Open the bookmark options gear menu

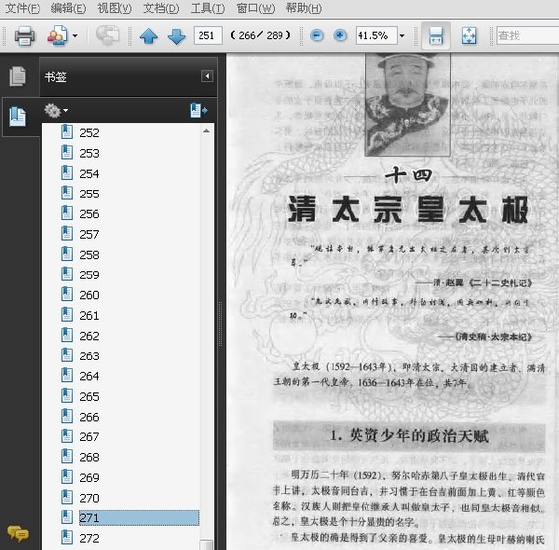56,111
